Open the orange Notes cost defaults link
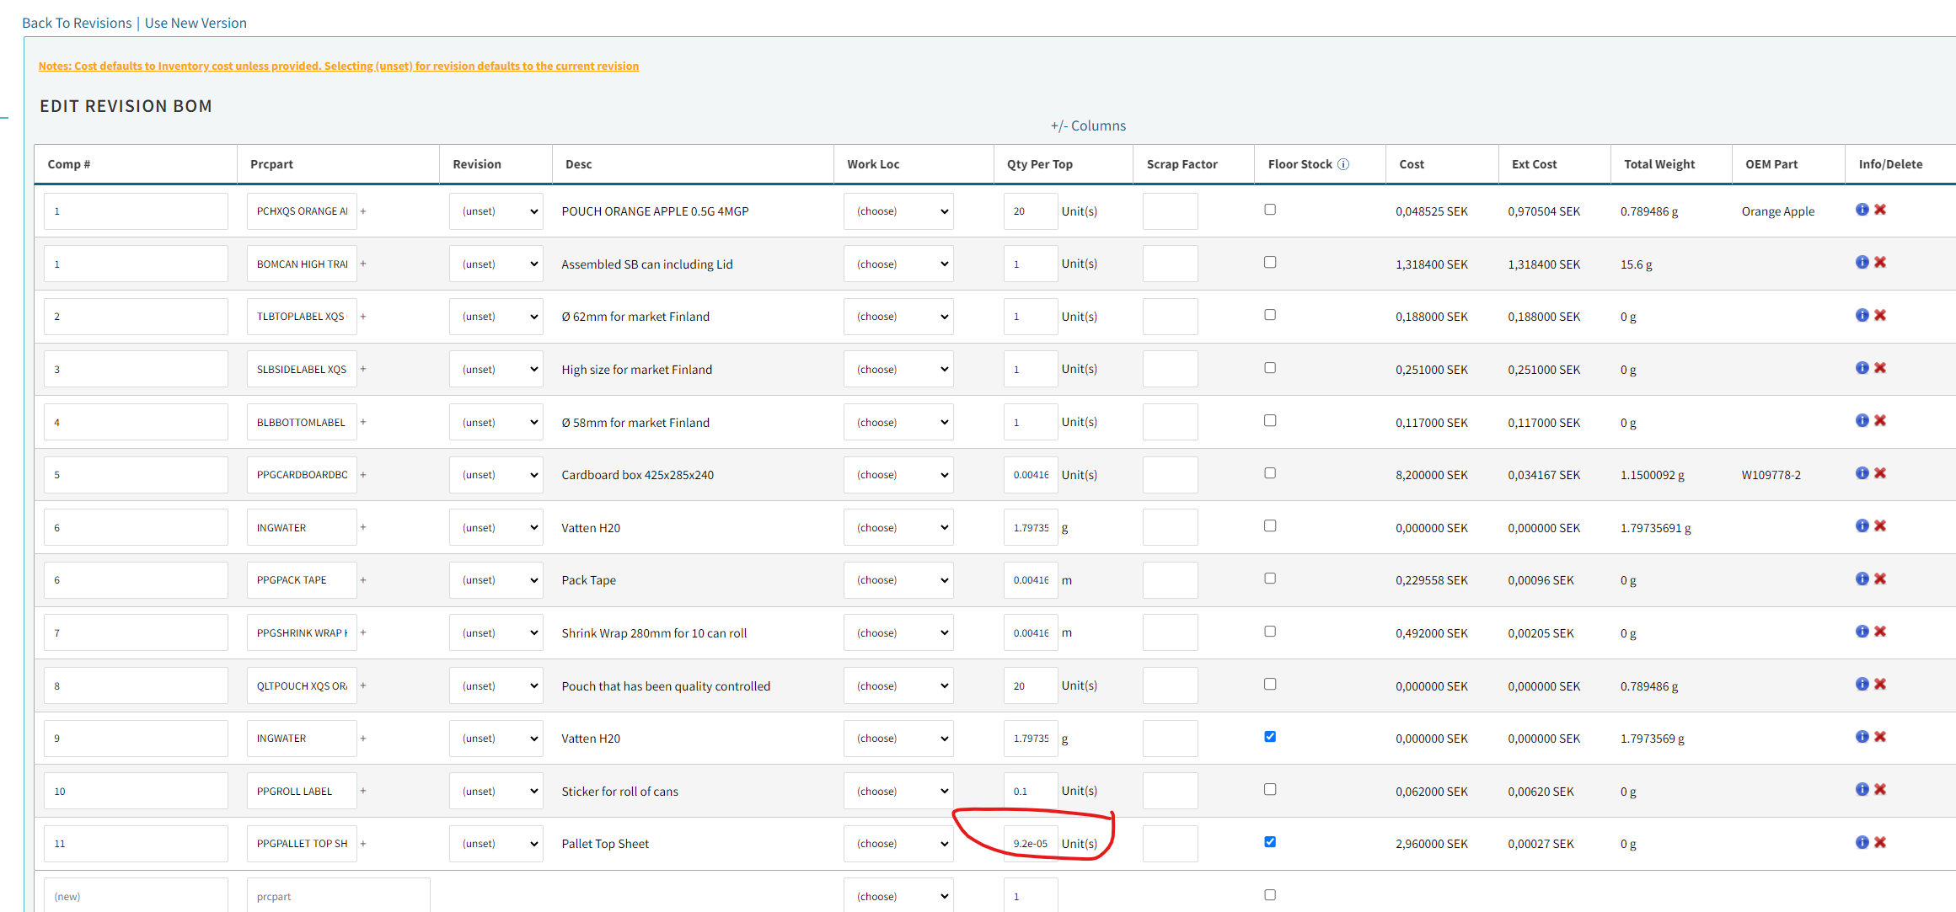The height and width of the screenshot is (912, 1956). (x=339, y=66)
